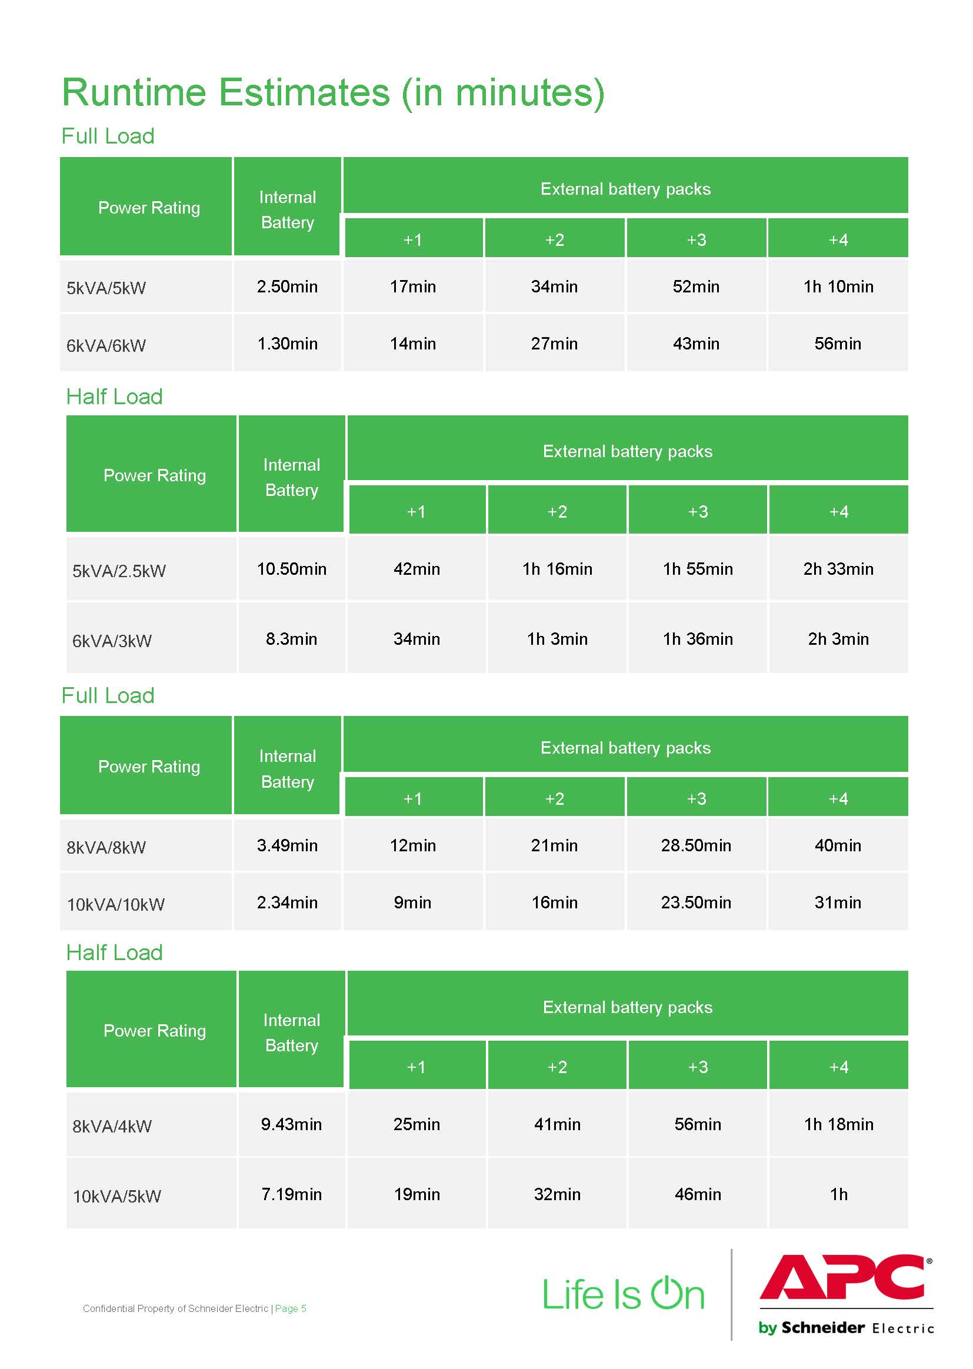Image resolution: width=973 pixels, height=1369 pixels.
Task: Click the Life Is On logo
Action: (x=623, y=1294)
